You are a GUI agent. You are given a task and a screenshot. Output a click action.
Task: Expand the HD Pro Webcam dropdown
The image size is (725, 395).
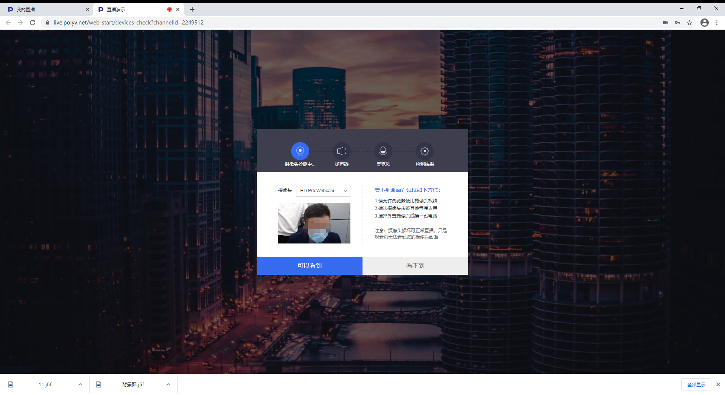click(x=323, y=191)
